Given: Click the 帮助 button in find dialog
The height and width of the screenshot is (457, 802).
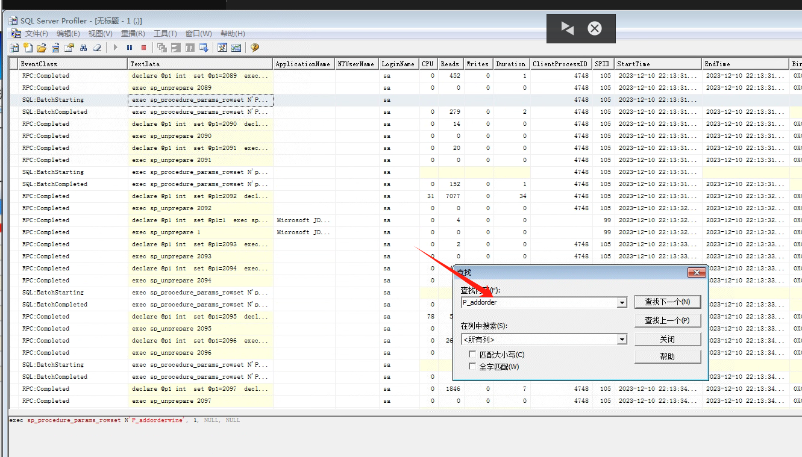Looking at the screenshot, I should tap(668, 356).
